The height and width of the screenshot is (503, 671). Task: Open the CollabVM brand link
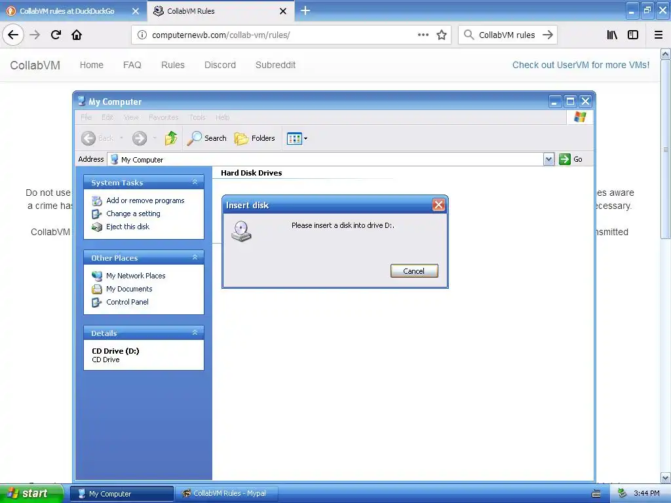(35, 65)
